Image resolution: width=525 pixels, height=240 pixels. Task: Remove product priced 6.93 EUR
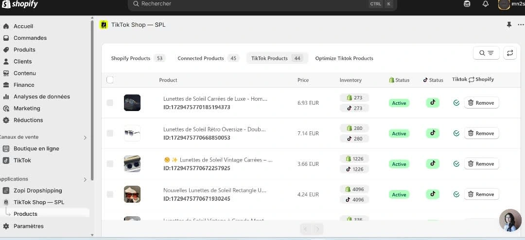point(481,103)
